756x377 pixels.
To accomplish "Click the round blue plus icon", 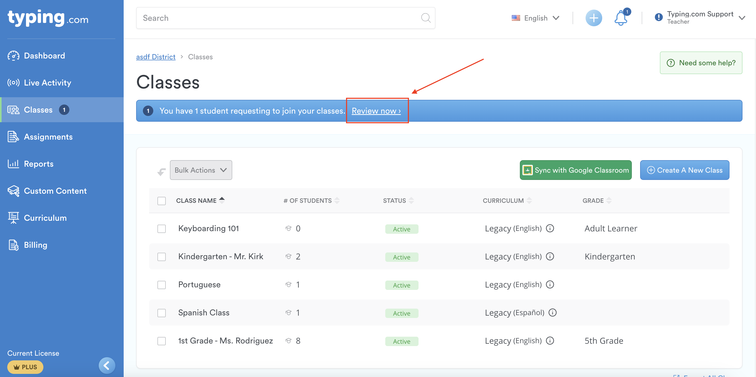I will 593,18.
